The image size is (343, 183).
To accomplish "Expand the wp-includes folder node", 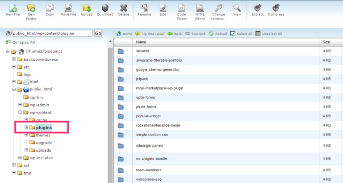I will click(x=20, y=157).
